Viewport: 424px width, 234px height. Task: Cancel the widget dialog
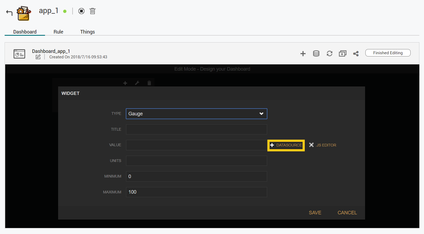(347, 213)
